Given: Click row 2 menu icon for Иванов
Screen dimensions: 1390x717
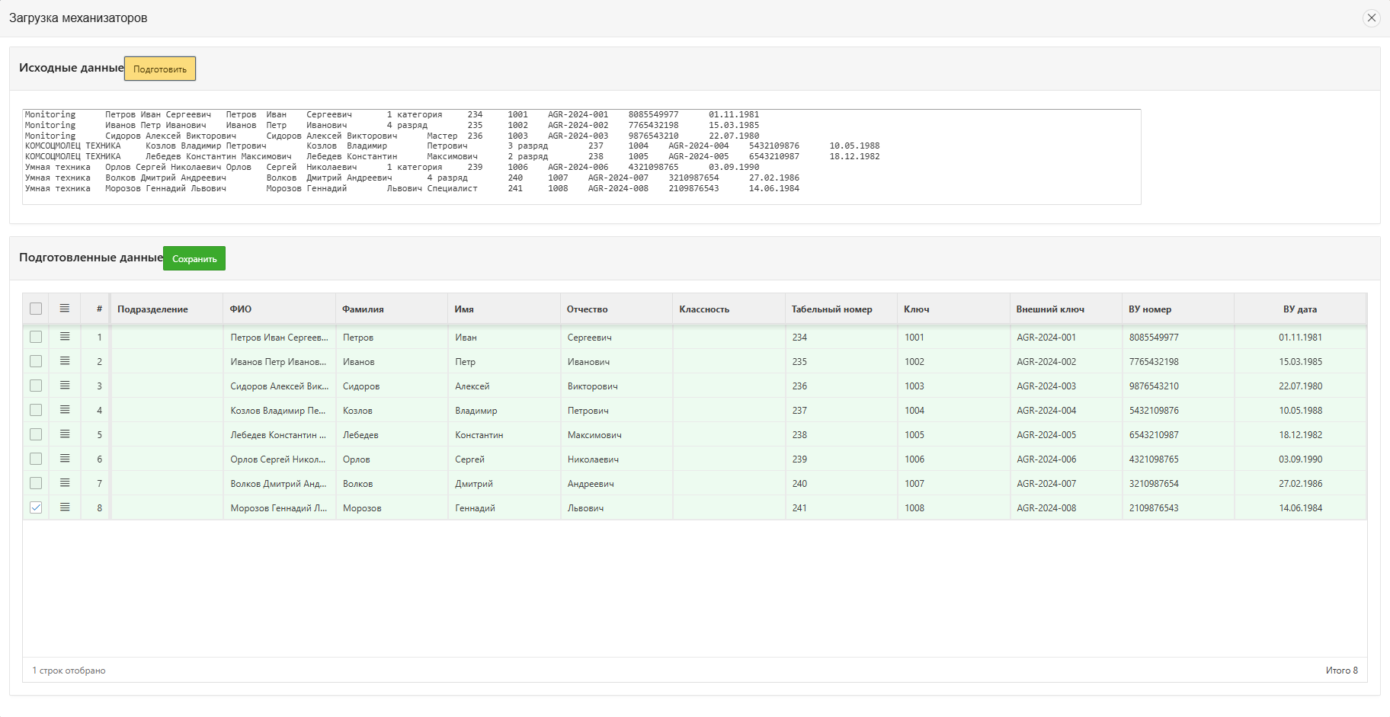Looking at the screenshot, I should coord(65,361).
